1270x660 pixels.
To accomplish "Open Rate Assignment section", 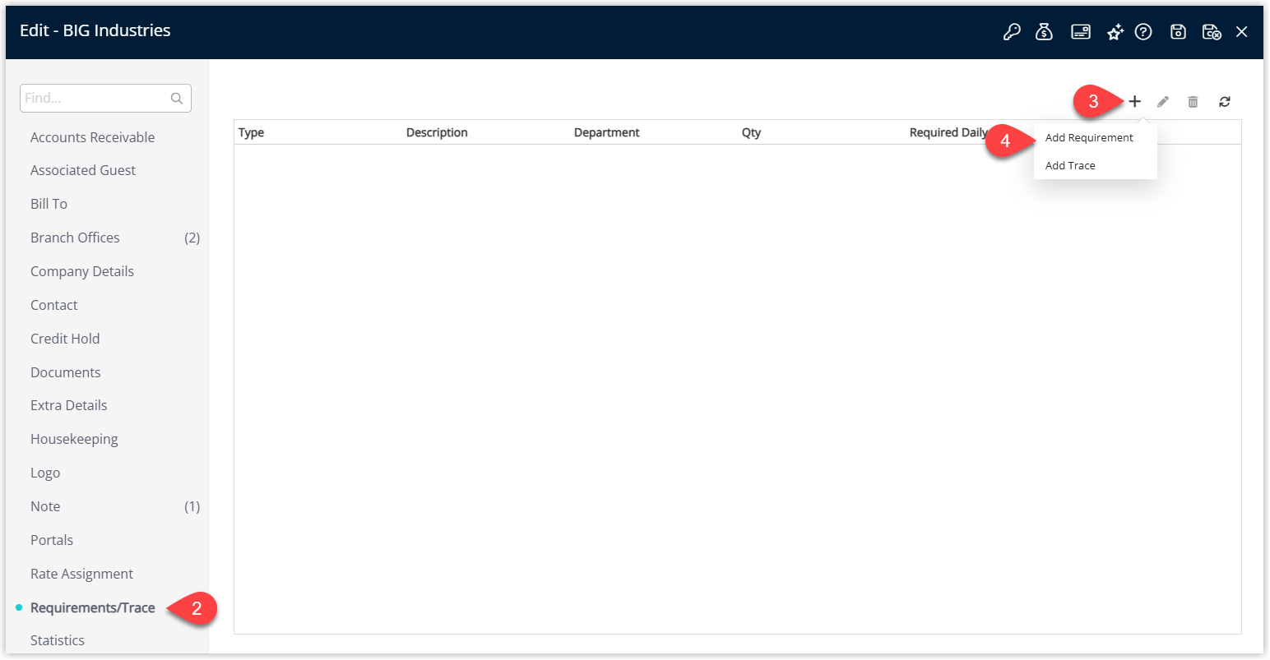I will tap(81, 574).
